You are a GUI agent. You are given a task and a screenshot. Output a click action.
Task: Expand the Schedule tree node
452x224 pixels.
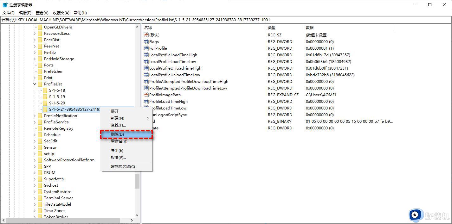(35, 135)
